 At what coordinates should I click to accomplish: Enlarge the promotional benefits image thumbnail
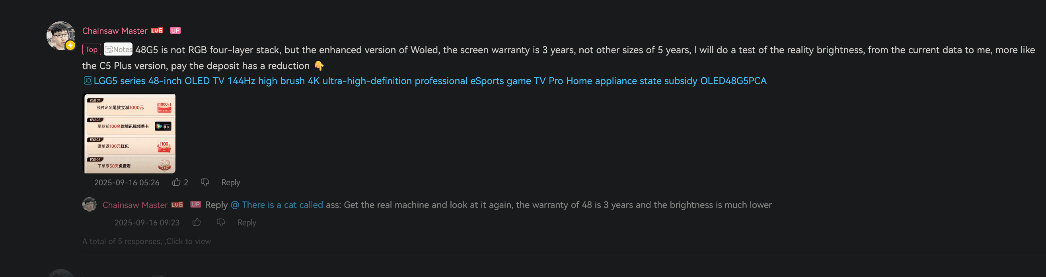[129, 134]
